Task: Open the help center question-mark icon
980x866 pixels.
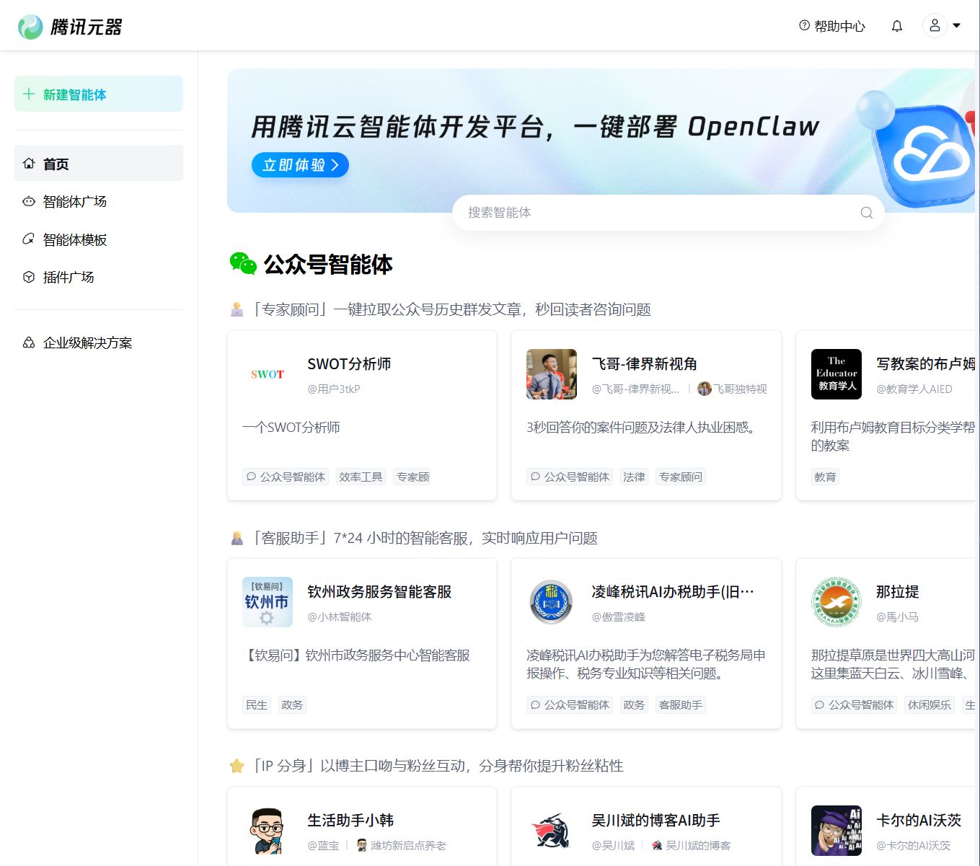Action: [x=804, y=26]
